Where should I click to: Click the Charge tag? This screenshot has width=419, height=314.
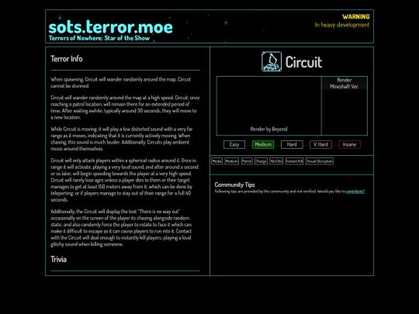pyautogui.click(x=261, y=161)
